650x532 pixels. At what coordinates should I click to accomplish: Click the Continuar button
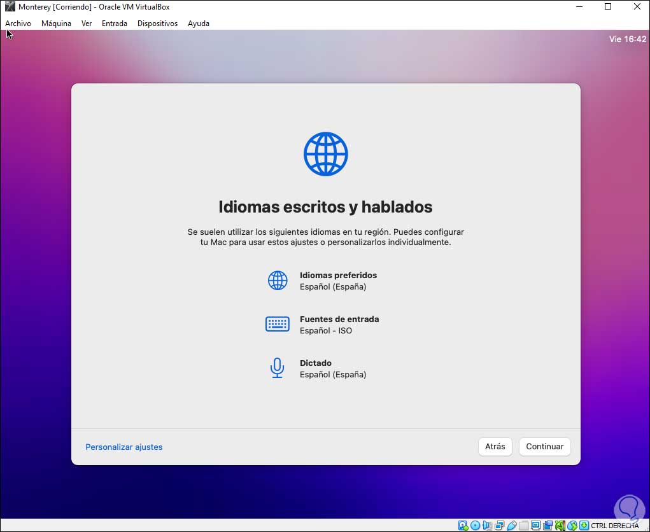[545, 447]
